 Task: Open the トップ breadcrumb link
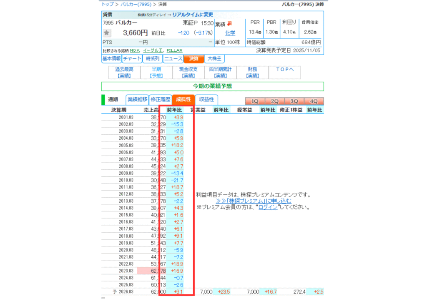(x=107, y=4)
